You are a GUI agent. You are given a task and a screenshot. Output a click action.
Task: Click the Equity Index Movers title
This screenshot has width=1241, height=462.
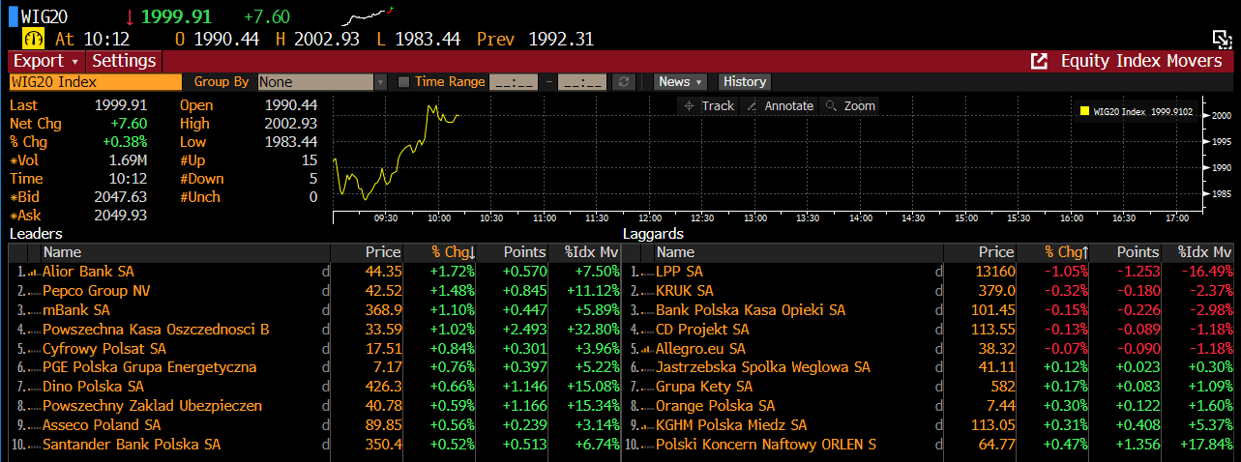click(1141, 61)
